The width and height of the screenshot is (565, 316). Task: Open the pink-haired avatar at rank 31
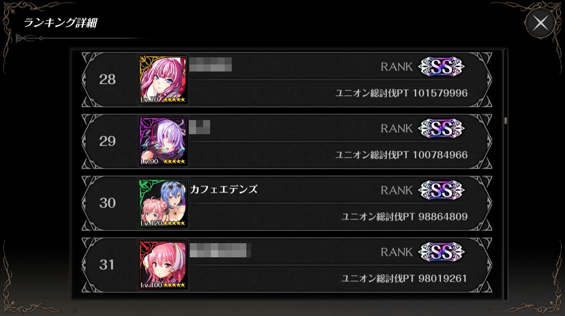pos(163,265)
